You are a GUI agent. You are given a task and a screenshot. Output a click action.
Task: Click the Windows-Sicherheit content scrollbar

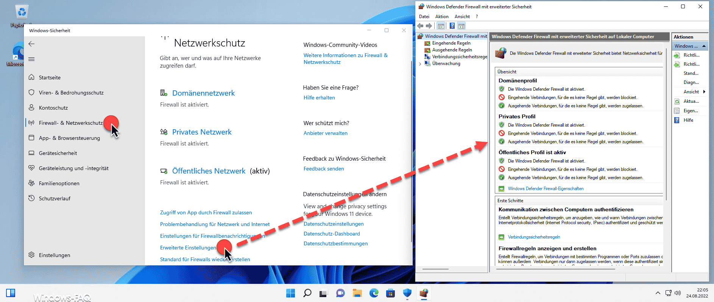(x=411, y=151)
